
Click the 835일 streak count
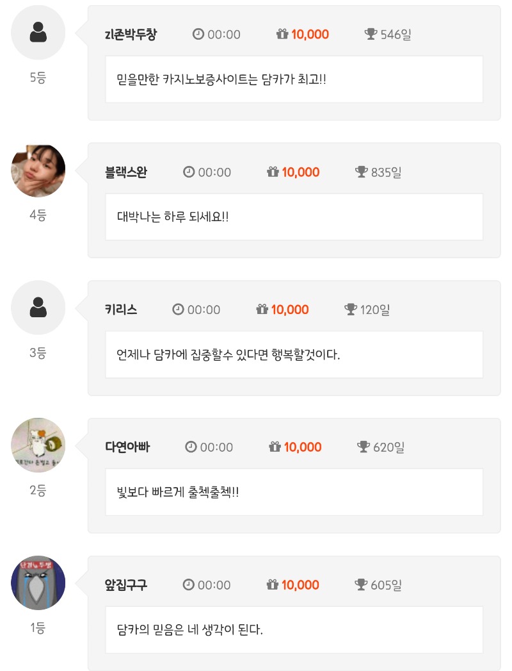(x=386, y=172)
